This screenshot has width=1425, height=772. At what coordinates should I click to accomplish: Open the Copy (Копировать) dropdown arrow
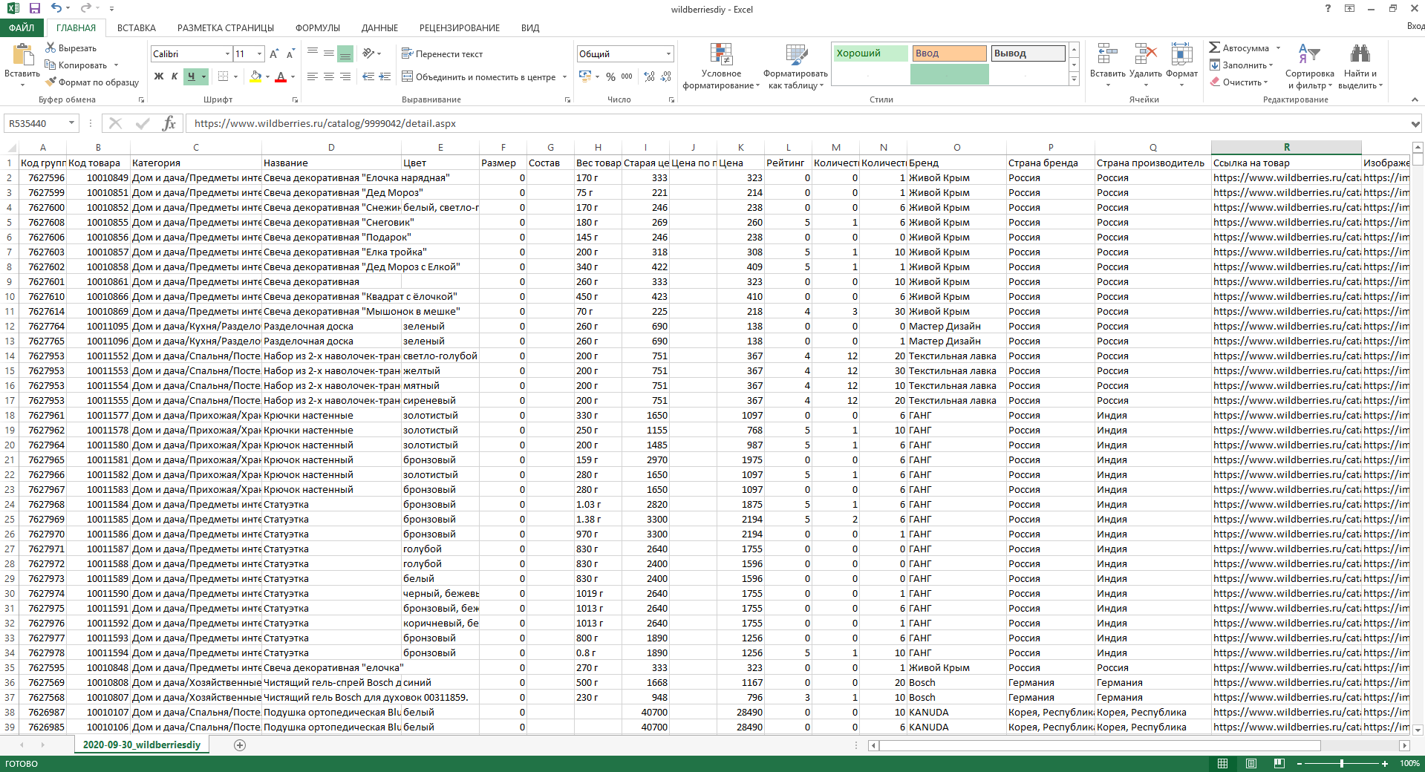coord(117,65)
